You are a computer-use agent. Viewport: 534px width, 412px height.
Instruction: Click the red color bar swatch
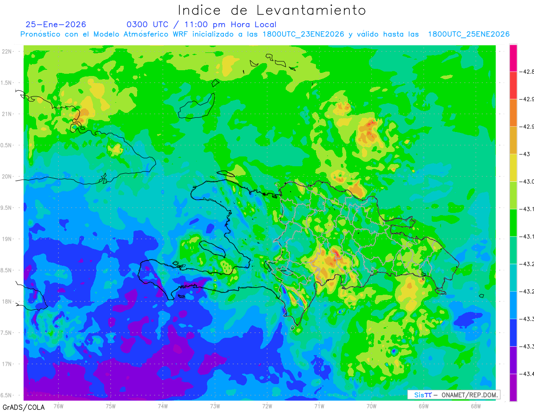(x=513, y=85)
